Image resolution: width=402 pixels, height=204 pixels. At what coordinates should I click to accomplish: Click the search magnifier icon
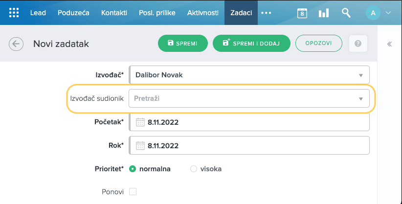346,13
